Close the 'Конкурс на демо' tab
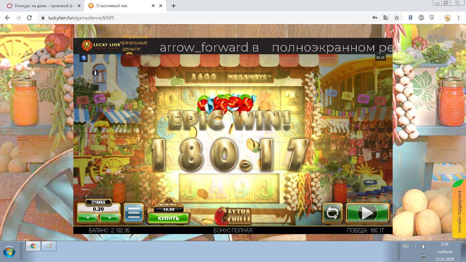 click(79, 6)
